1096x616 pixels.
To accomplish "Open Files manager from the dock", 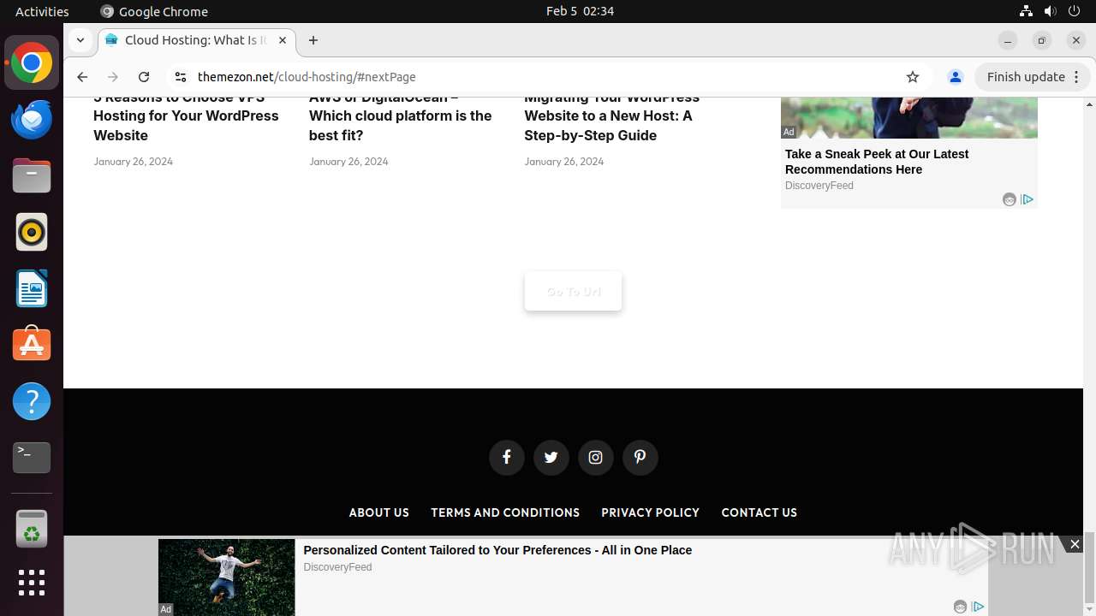I will click(32, 176).
